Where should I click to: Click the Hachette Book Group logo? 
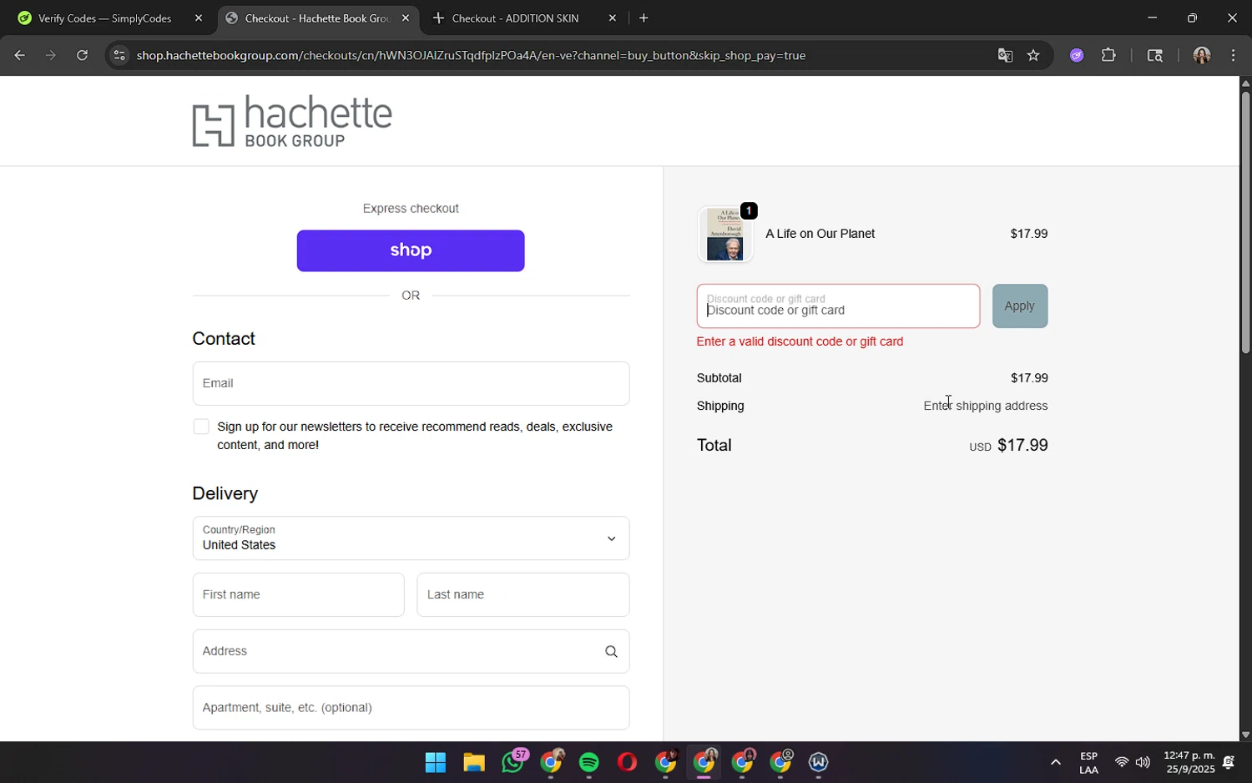(292, 121)
